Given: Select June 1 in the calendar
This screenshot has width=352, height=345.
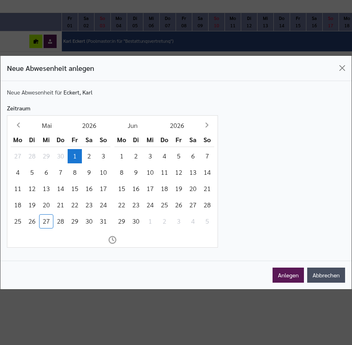Looking at the screenshot, I should (122, 156).
